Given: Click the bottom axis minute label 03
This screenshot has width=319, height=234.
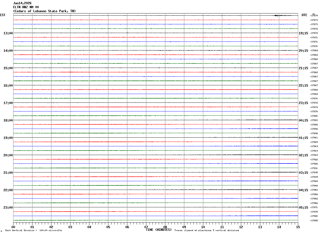Looking at the screenshot, I should (x=70, y=227).
